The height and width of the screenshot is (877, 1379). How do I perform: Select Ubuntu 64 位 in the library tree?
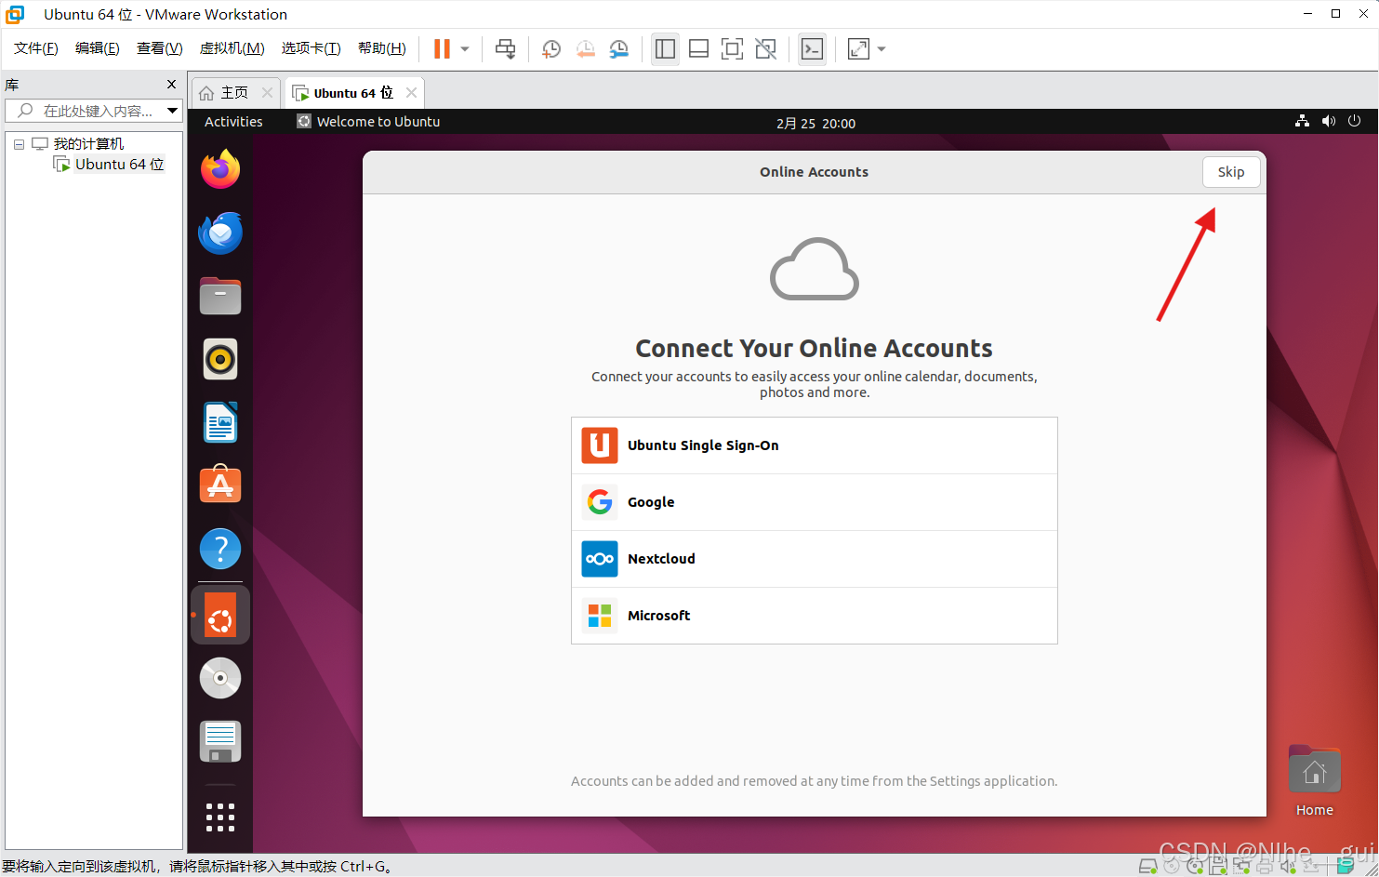click(x=119, y=165)
